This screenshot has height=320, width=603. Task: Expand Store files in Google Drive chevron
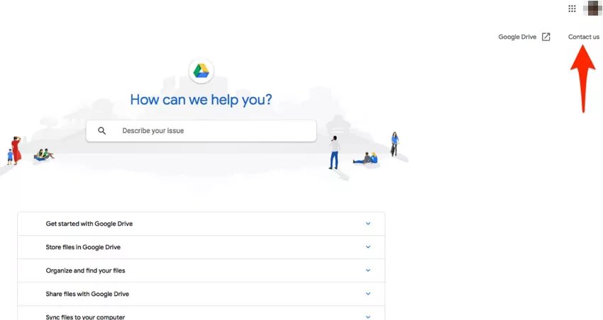368,247
